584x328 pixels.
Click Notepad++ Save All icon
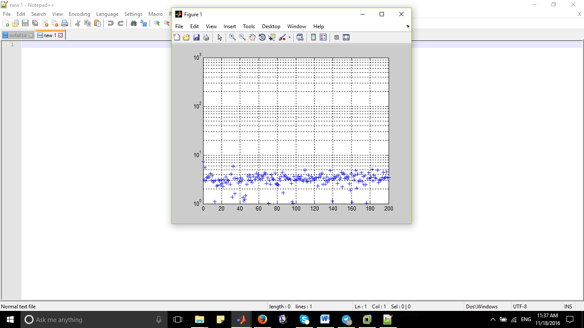35,23
